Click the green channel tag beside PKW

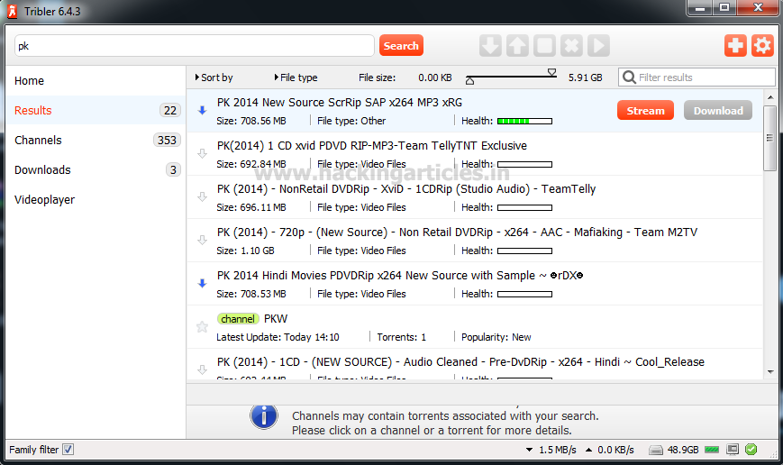pyautogui.click(x=238, y=319)
